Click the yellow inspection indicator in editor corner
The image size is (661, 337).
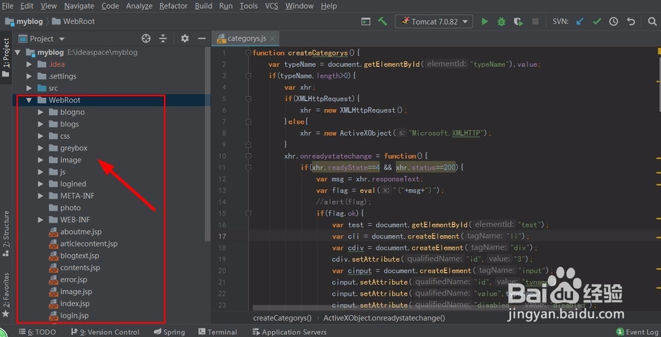point(659,52)
